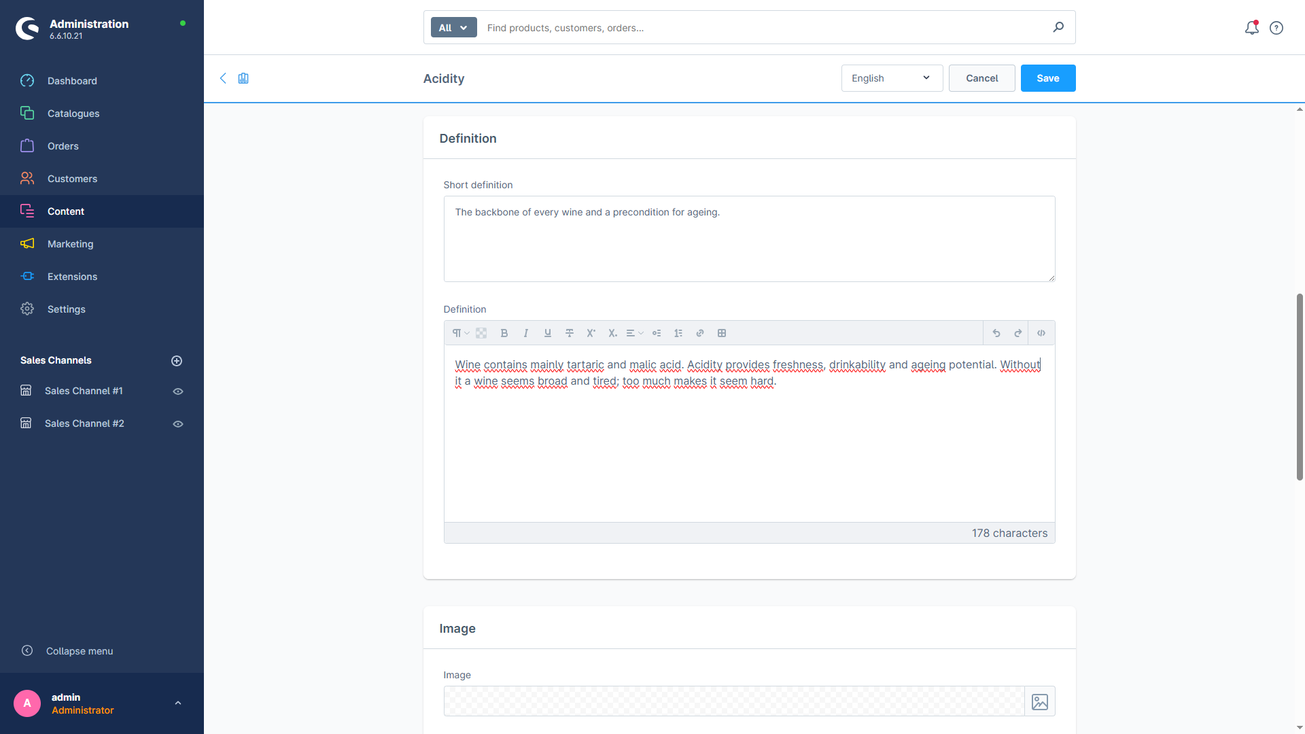
Task: Apply subscript formatting
Action: (612, 333)
